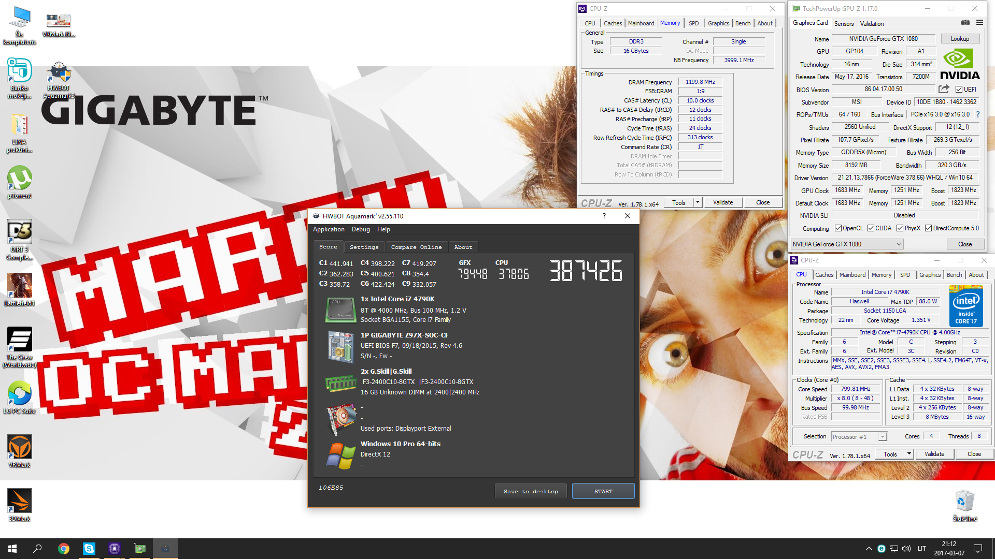Open the LINA praktini... desktop folder
995x559 pixels.
[20, 133]
